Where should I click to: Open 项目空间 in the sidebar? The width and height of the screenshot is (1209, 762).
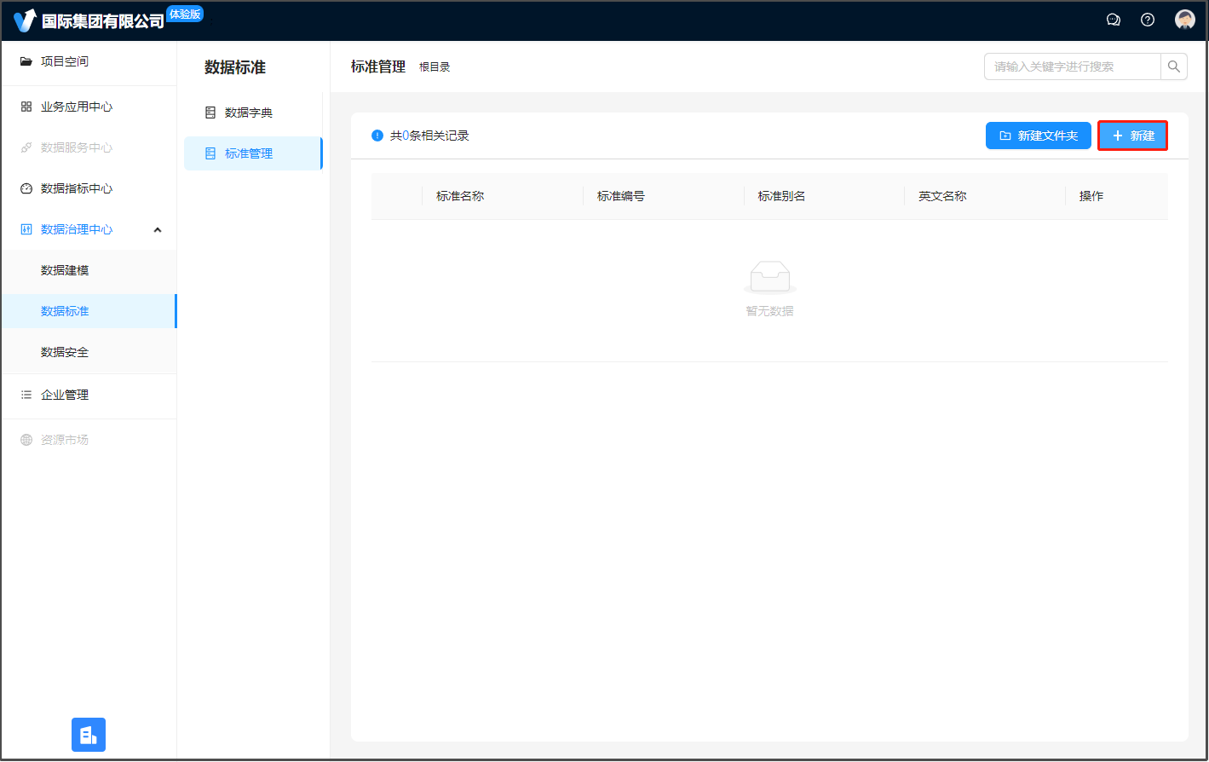pos(65,61)
